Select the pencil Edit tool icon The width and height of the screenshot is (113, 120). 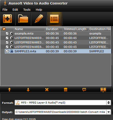[x=39, y=19]
